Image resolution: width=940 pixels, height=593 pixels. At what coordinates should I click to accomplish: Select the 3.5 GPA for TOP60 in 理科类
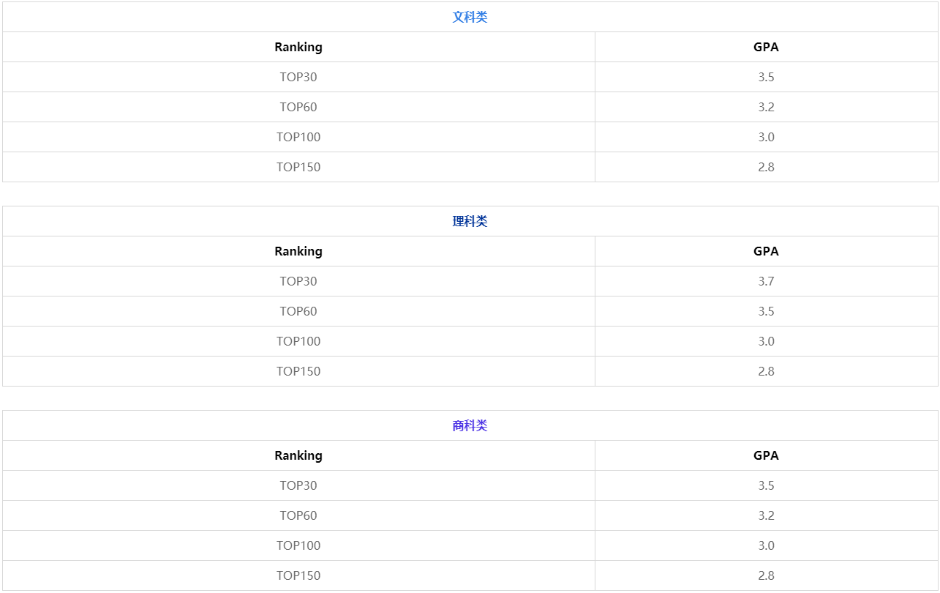[x=766, y=311]
